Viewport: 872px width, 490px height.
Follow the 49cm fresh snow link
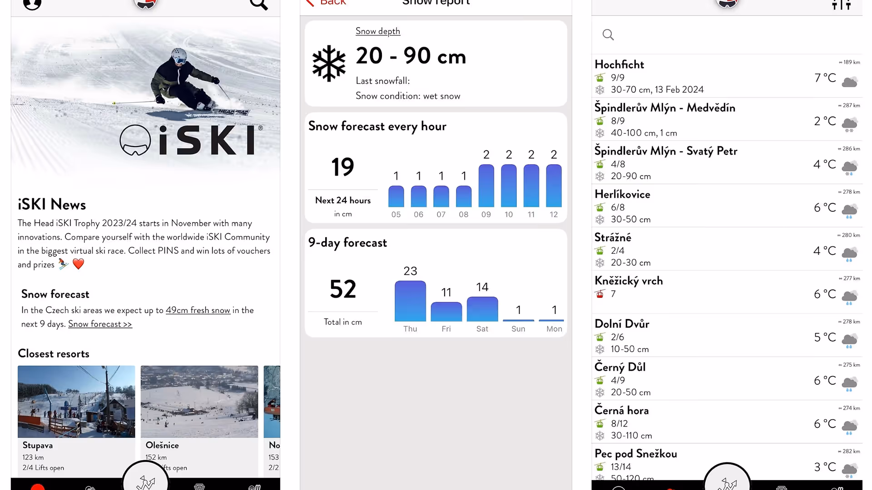[198, 310]
